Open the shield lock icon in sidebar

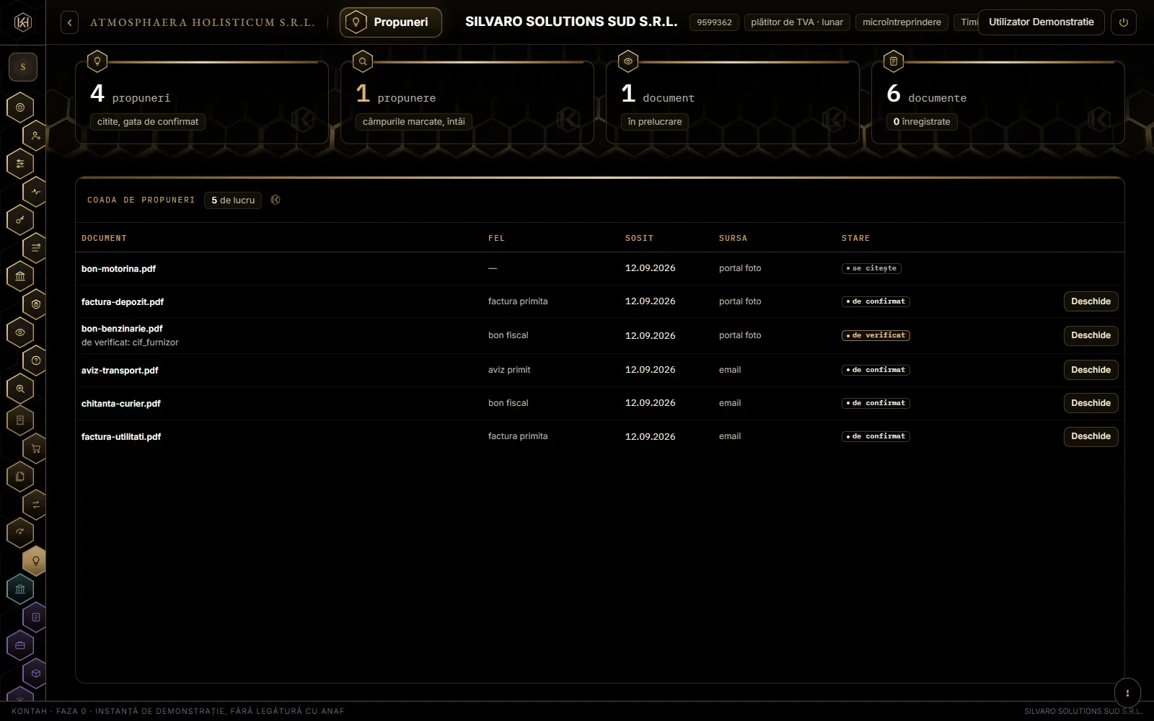click(36, 304)
